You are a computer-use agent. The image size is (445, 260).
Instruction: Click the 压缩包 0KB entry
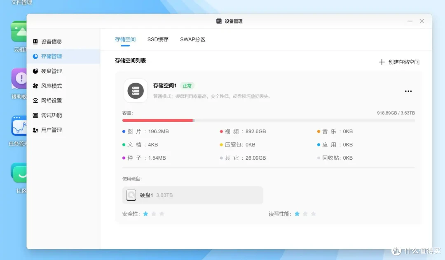(238, 145)
